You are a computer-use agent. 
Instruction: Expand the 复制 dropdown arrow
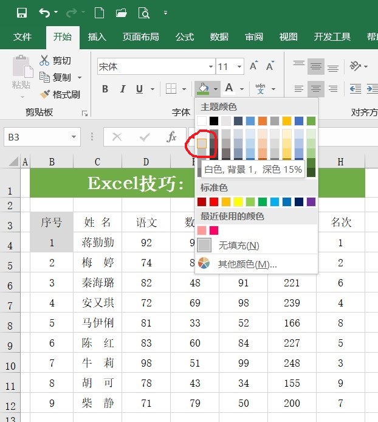(x=80, y=77)
